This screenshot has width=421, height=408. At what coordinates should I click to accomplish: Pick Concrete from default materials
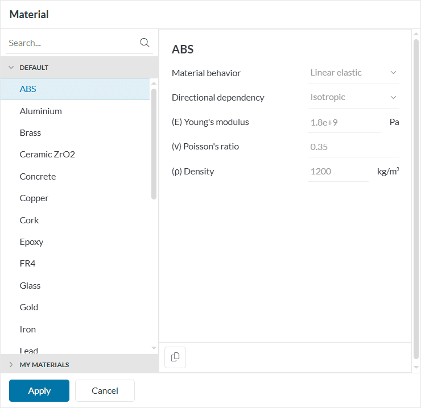38,176
